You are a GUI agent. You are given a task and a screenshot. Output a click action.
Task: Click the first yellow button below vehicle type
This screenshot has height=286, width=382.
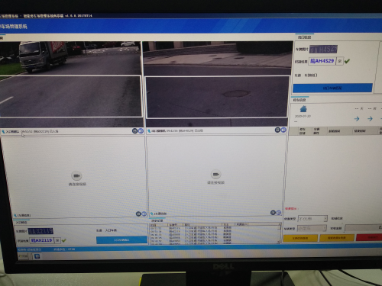pos(300,238)
